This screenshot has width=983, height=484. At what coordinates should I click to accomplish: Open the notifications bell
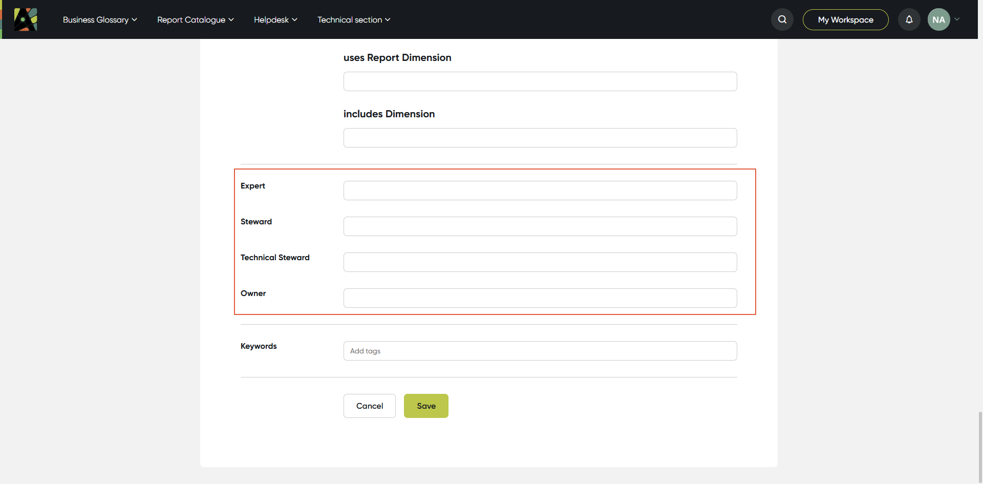(x=909, y=19)
